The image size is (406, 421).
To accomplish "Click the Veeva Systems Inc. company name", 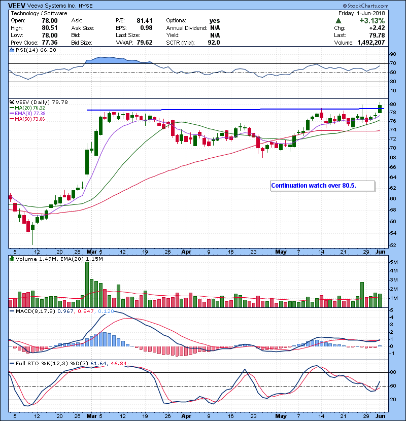I will [52, 6].
